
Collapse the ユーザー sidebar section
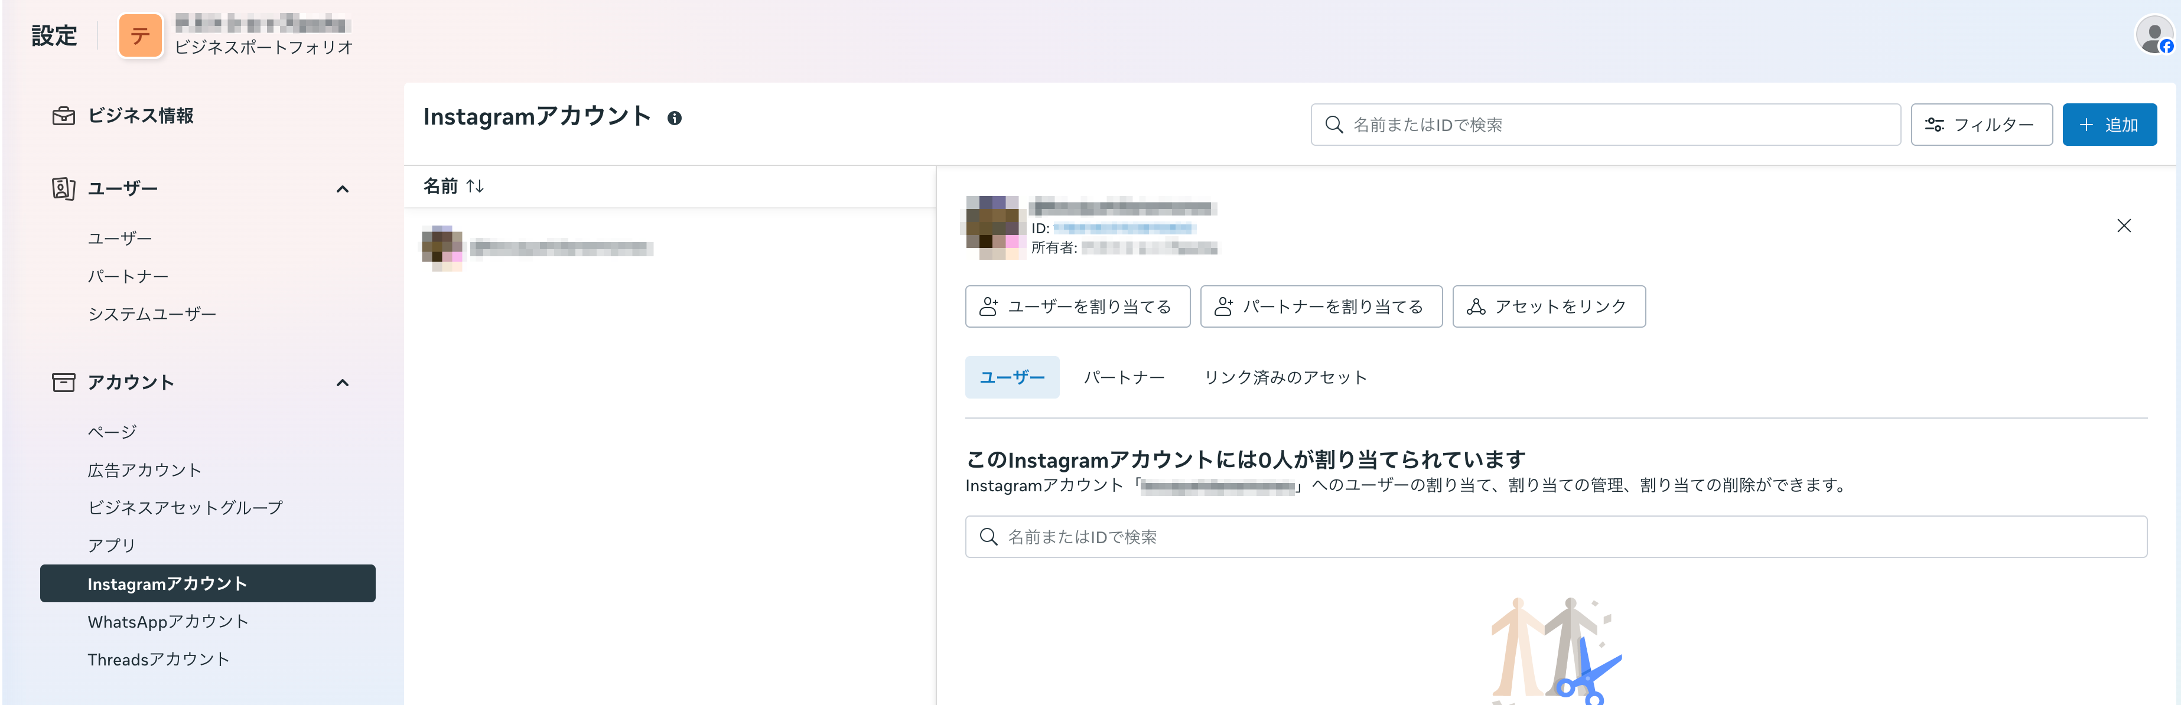pyautogui.click(x=342, y=189)
